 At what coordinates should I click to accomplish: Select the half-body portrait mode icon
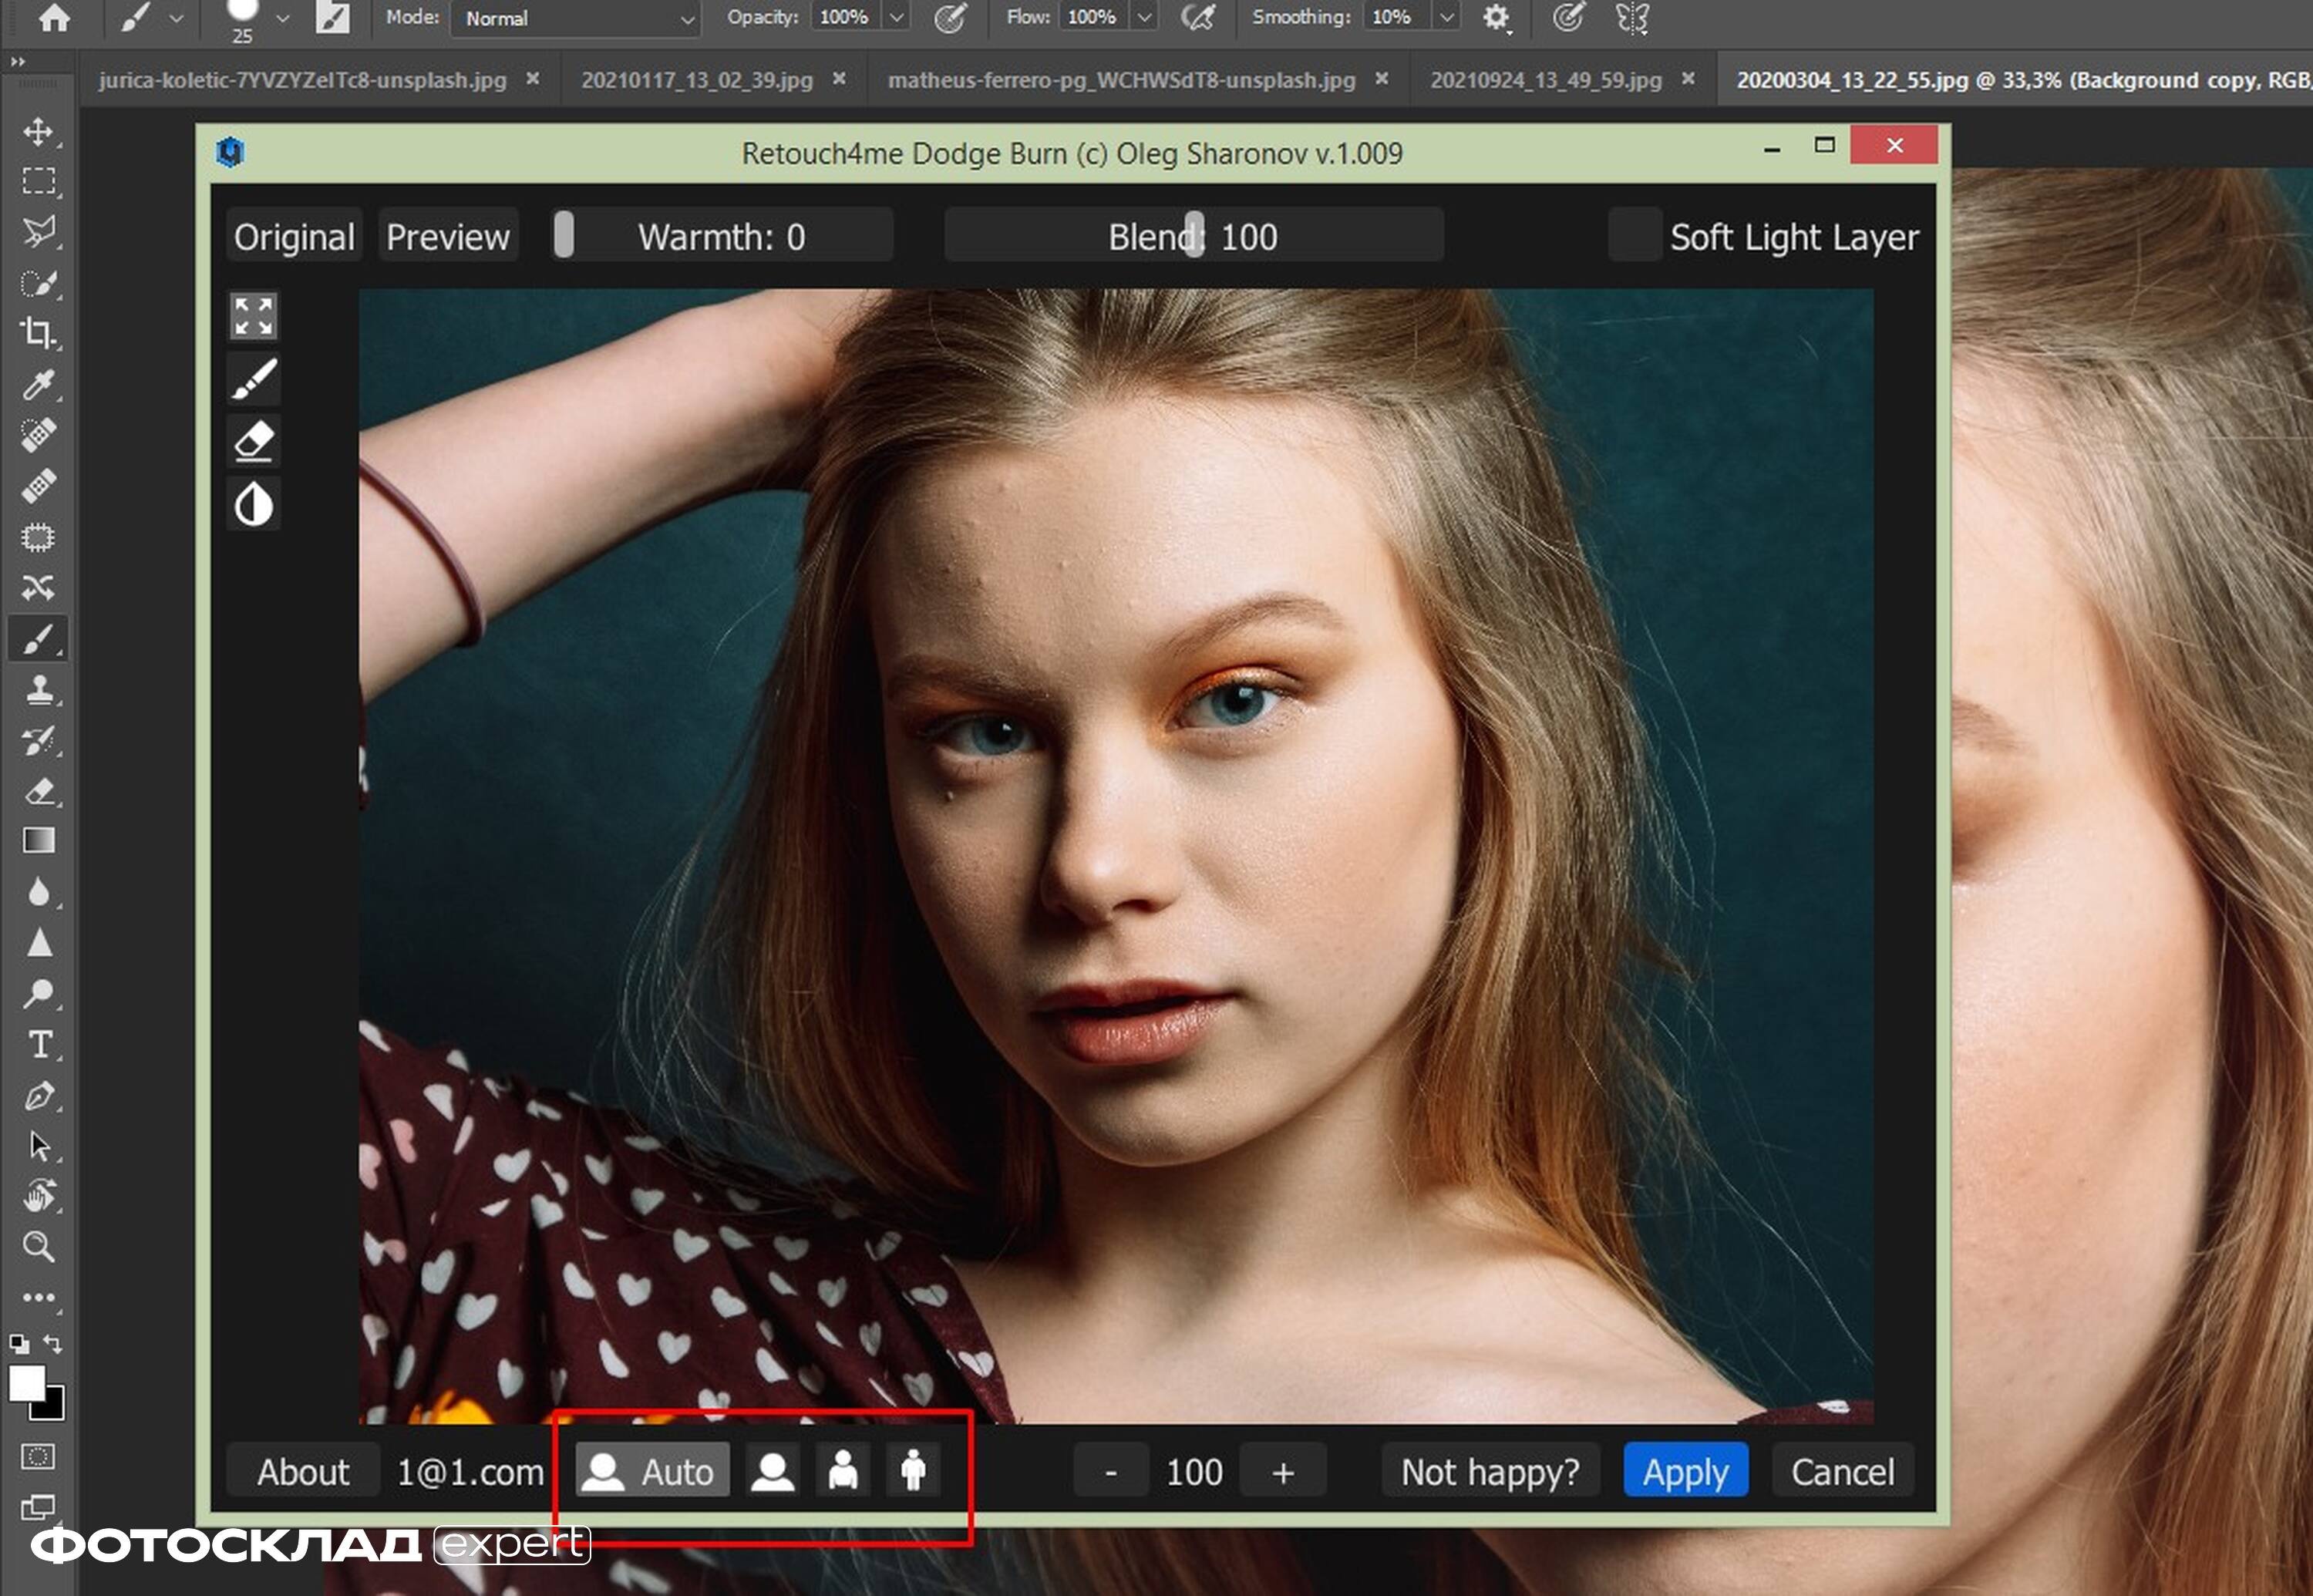click(x=843, y=1471)
